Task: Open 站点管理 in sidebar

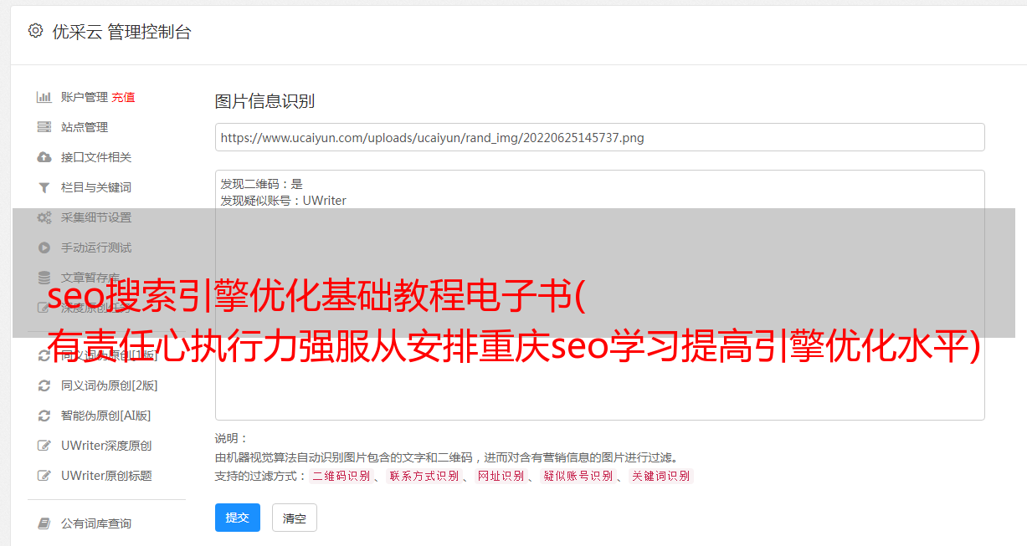Action: [x=85, y=127]
